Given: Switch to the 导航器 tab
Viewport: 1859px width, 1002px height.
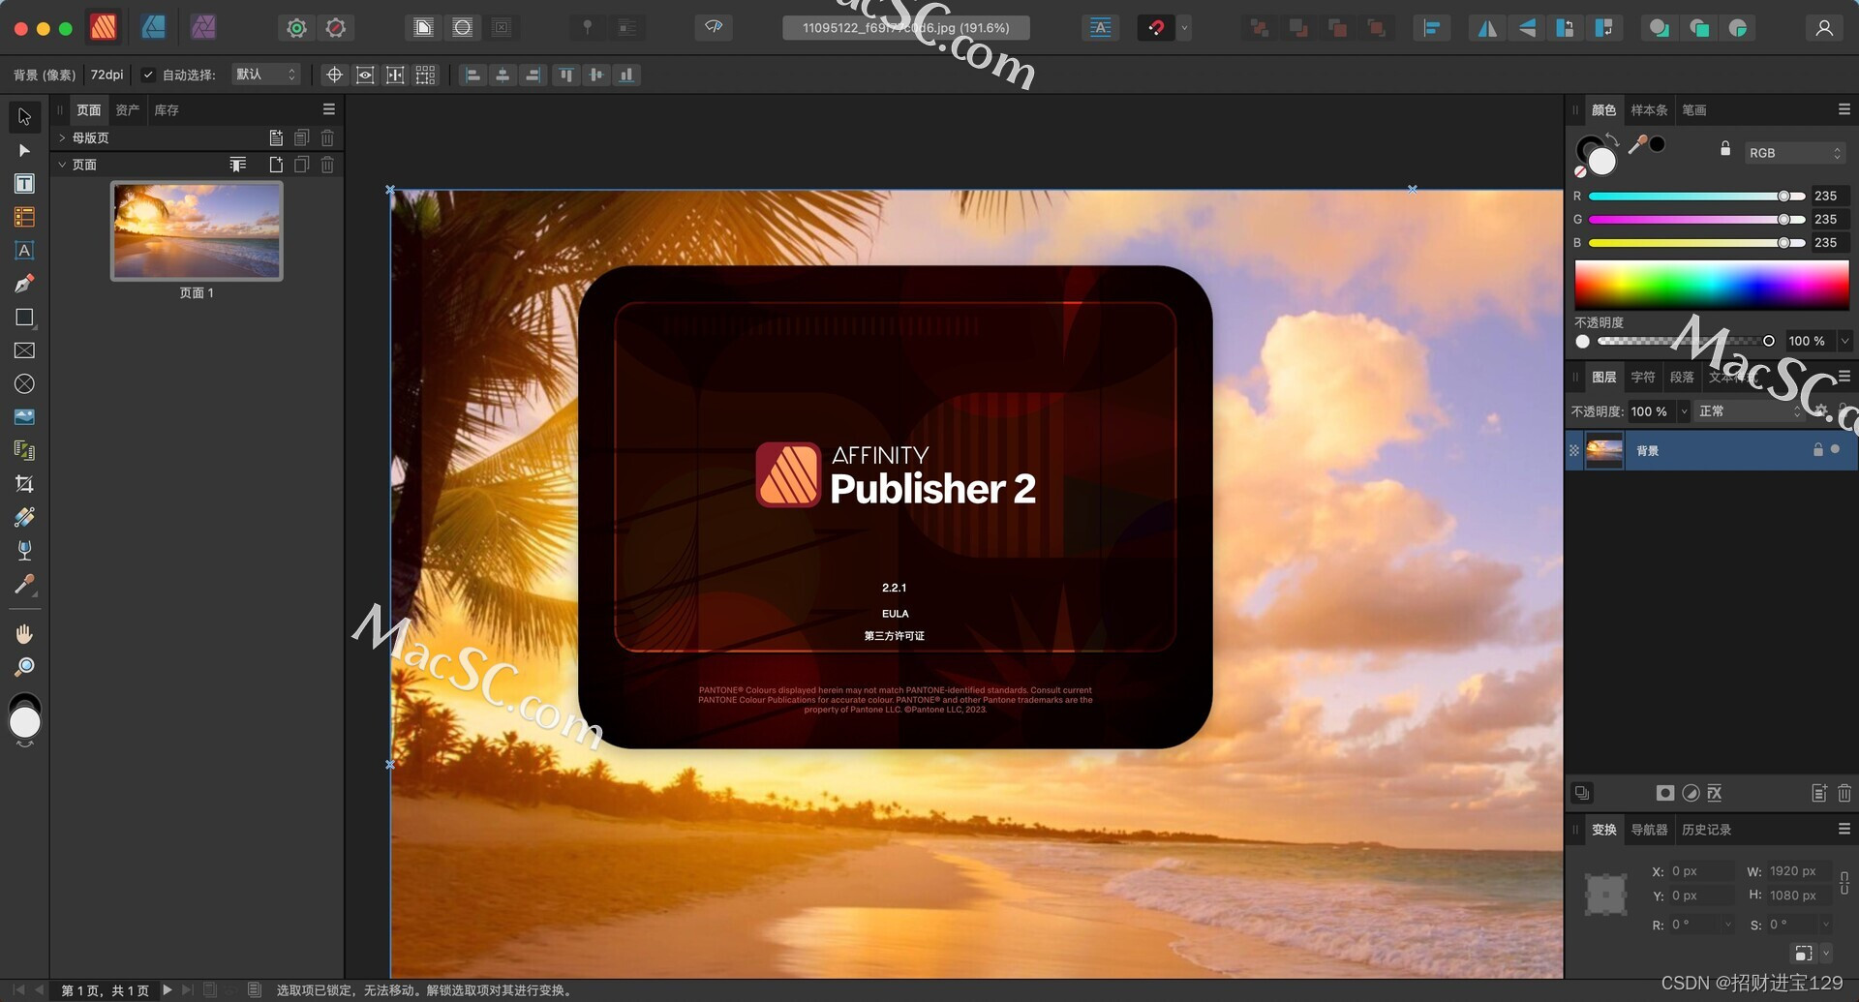Looking at the screenshot, I should tap(1649, 830).
